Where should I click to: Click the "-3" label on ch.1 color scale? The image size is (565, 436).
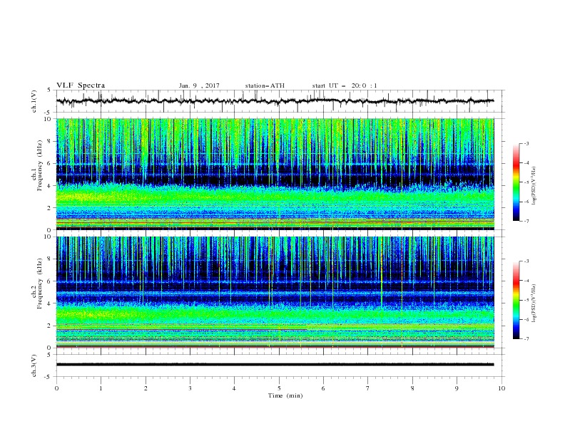526,143
